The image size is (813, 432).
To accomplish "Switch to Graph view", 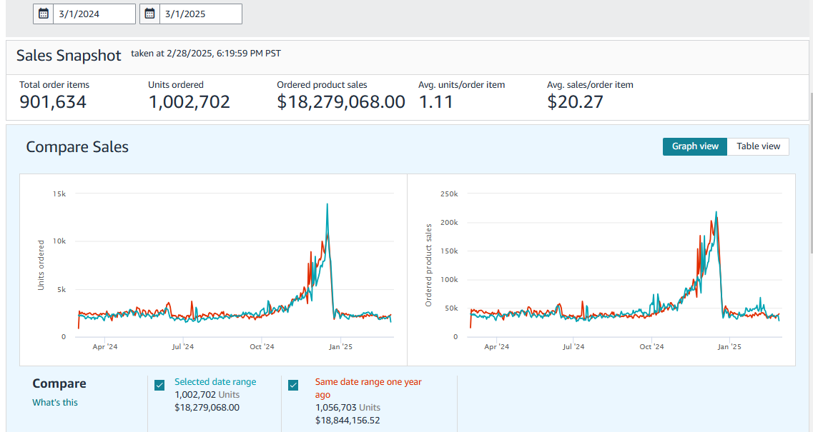I will (695, 146).
